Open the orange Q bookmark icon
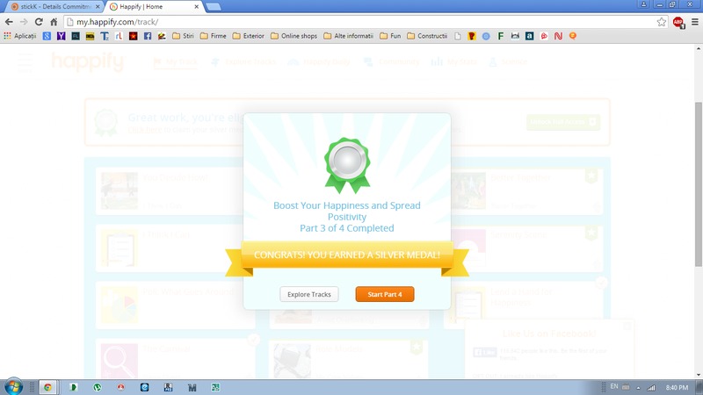The image size is (703, 395). [573, 36]
